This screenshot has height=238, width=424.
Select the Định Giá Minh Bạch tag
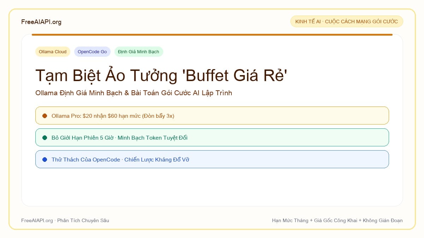139,52
